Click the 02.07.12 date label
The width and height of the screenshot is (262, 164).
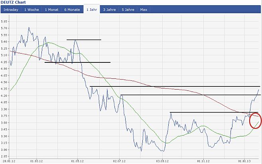click(119, 161)
